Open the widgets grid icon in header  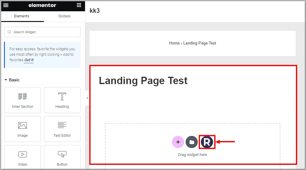pyautogui.click(x=79, y=5)
